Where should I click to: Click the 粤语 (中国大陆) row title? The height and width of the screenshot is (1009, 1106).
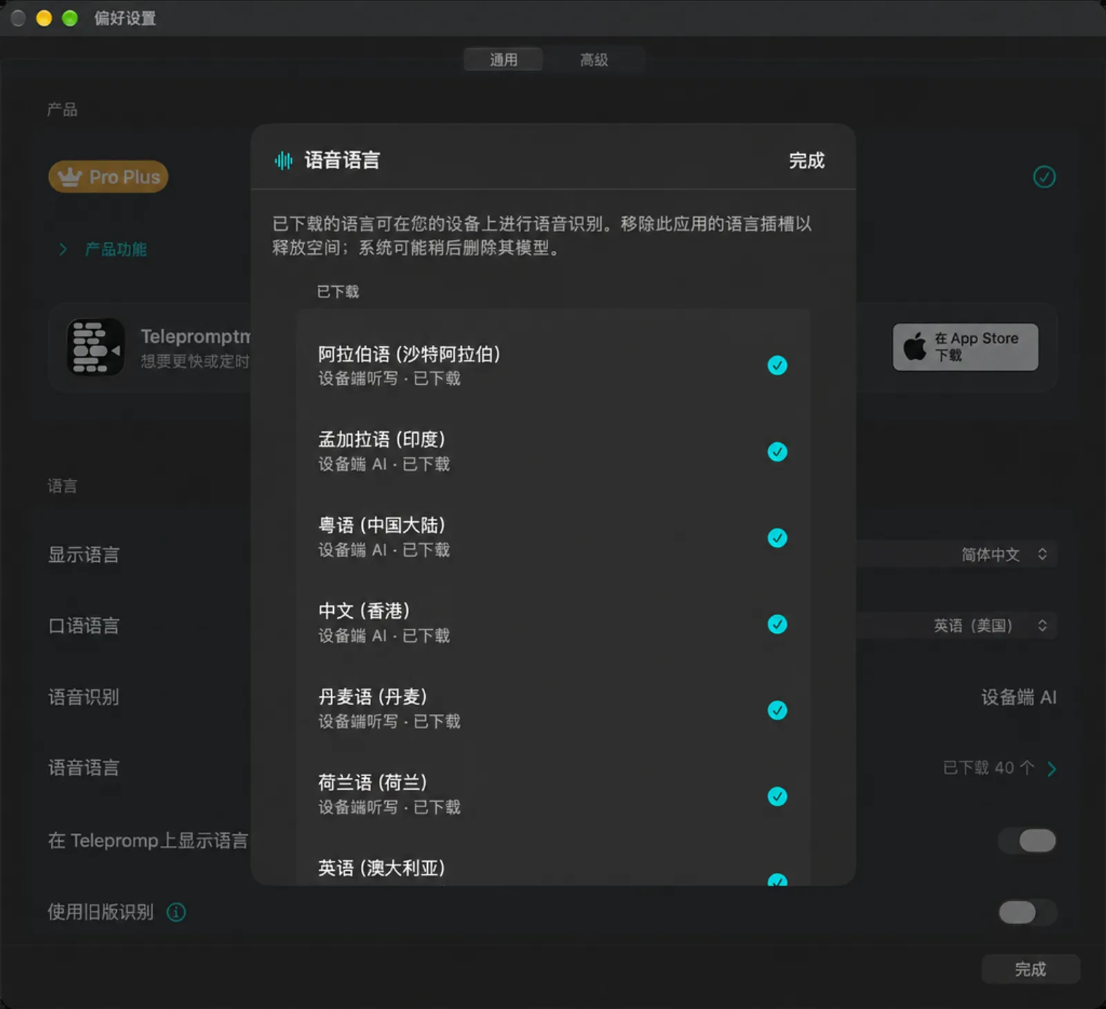click(382, 525)
